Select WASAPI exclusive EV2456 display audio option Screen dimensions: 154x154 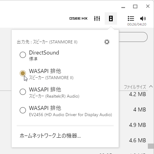click(23, 110)
